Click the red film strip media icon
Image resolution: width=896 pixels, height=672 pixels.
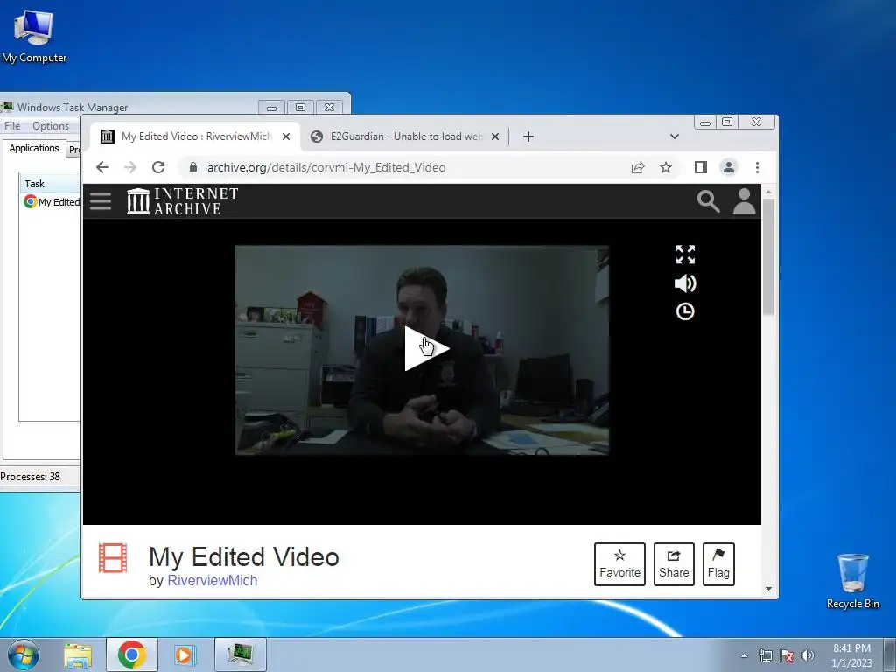tap(113, 557)
